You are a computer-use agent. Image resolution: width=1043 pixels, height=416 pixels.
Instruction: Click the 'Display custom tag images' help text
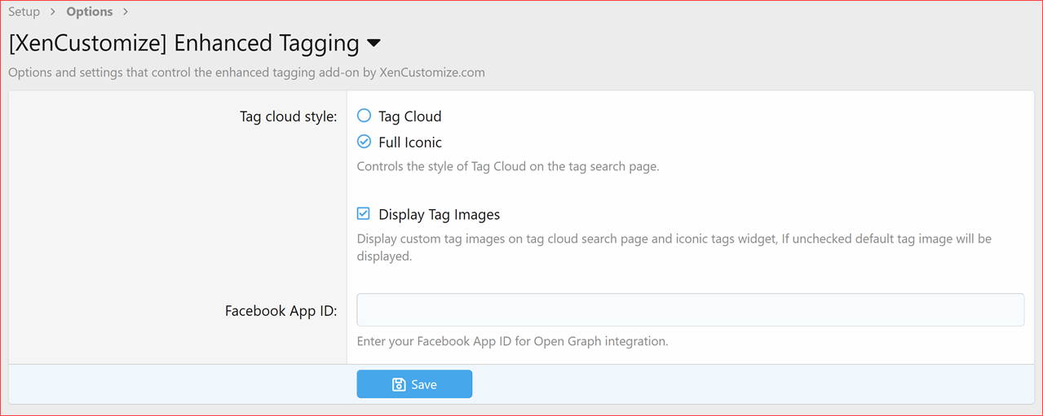[x=674, y=247]
